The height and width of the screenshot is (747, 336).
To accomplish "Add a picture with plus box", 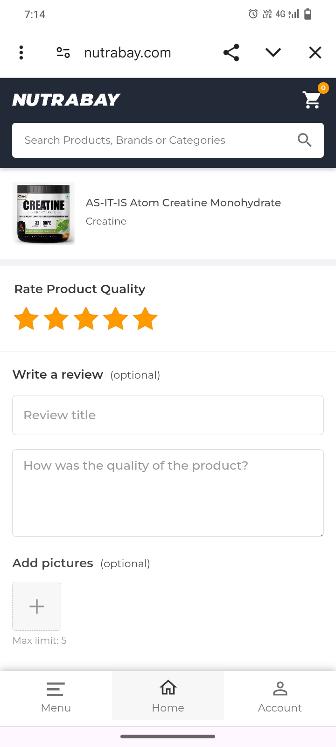I will point(37,606).
